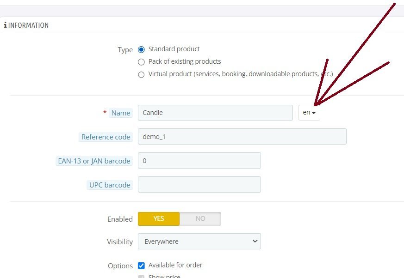Focus the Reference code input demo_1
Image resolution: width=404 pixels, height=278 pixels.
(242, 137)
